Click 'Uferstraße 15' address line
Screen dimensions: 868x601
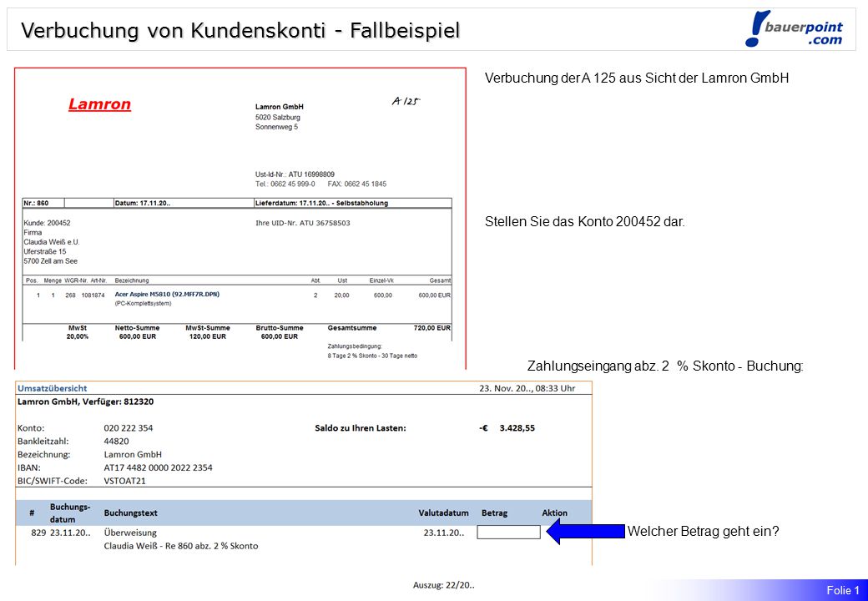(45, 252)
